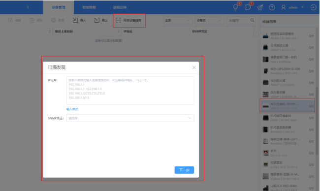The height and width of the screenshot is (191, 320).
Task: Open the 全部 filter dropdown
Action: pos(177,20)
